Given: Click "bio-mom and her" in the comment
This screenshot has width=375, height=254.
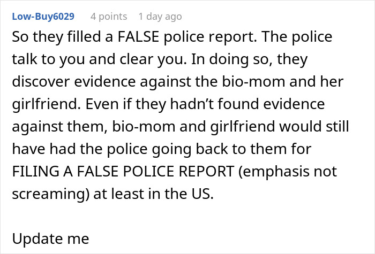Looking at the screenshot, I should point(283,81).
